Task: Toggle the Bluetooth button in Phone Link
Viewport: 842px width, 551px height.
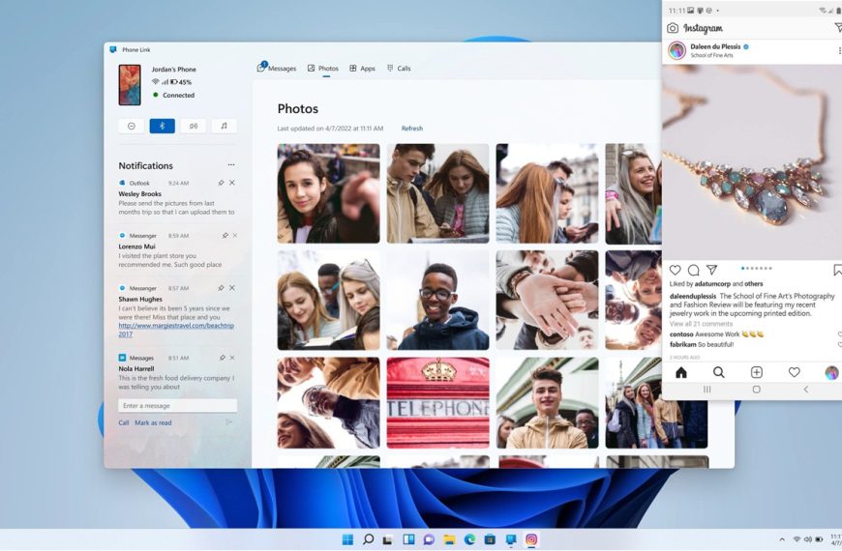Action: [x=163, y=126]
